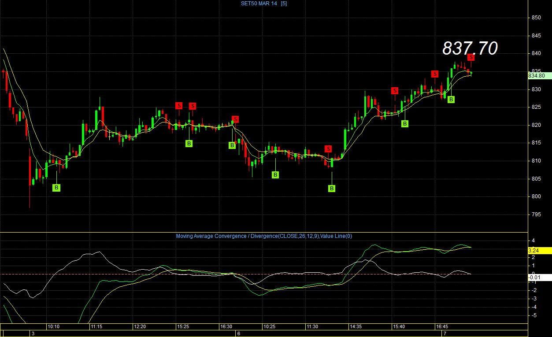Click the 15:40 time axis label
The image size is (552, 337).
click(399, 327)
